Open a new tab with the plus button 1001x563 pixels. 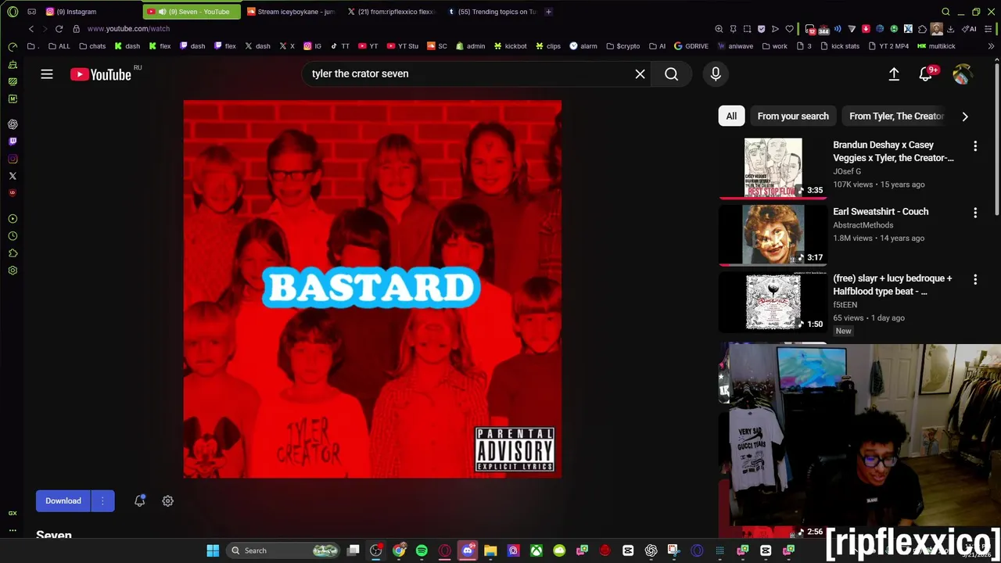pyautogui.click(x=548, y=12)
